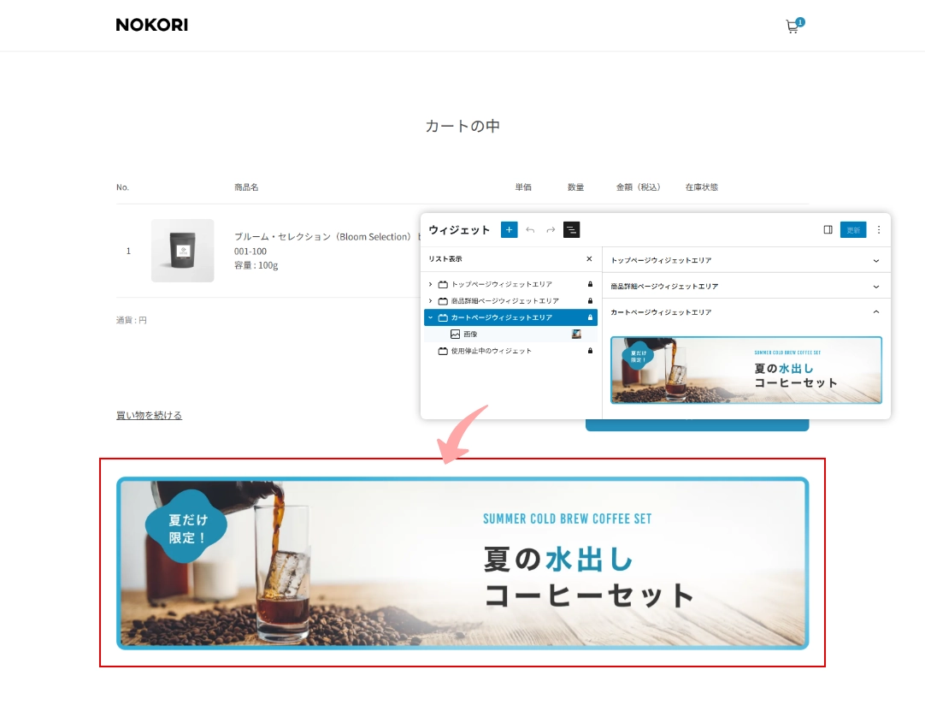Image resolution: width=925 pixels, height=711 pixels.
Task: Open the three-dot options menu
Action: 879,229
